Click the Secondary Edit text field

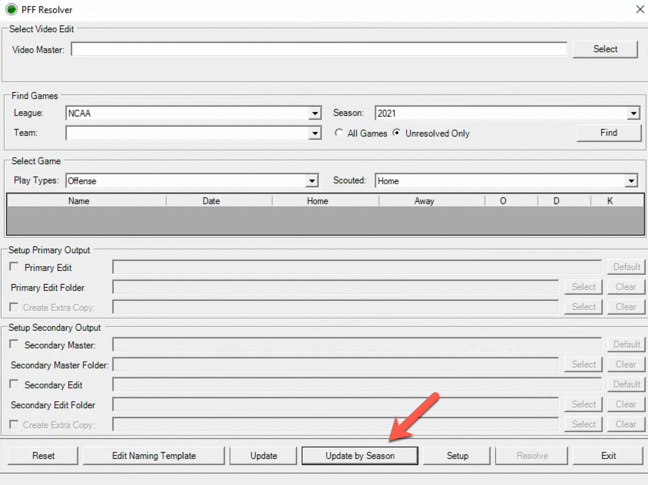coord(357,384)
